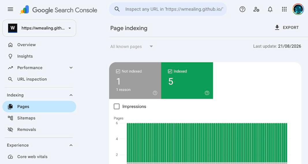
Task: Collapse the Experience section
Action: [x=71, y=145]
